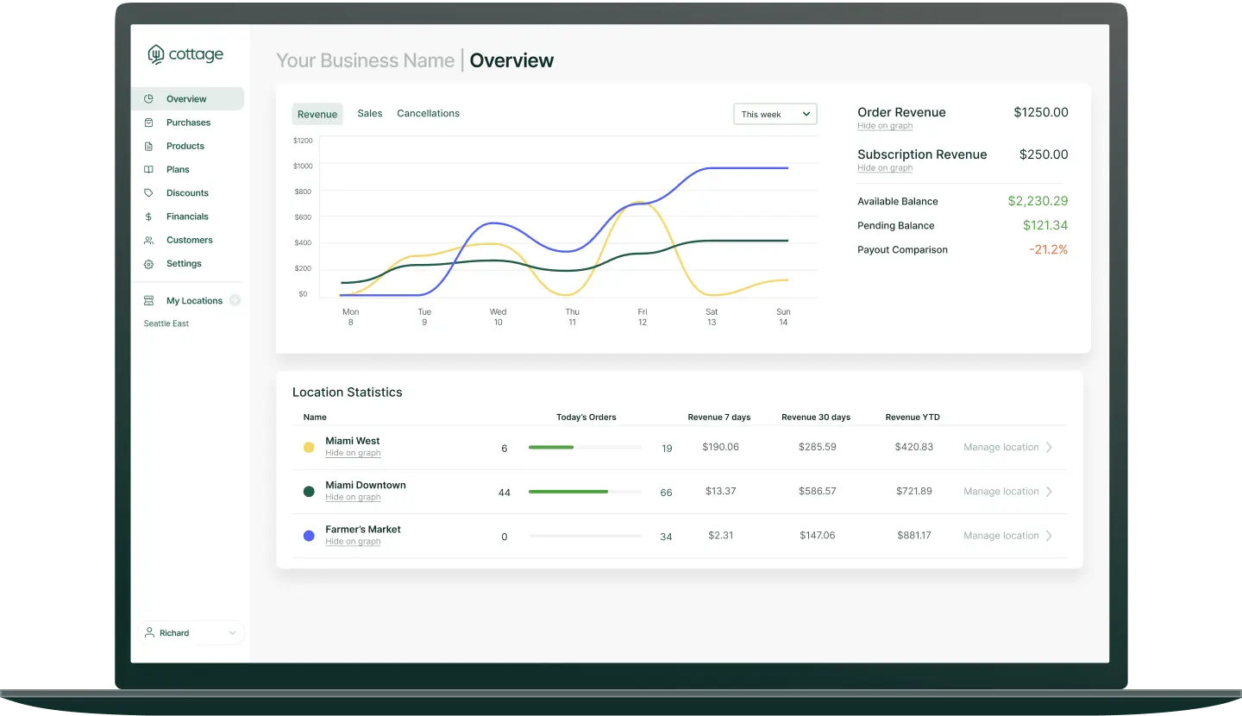The width and height of the screenshot is (1242, 716).
Task: Open Purchases via its sidebar icon
Action: [x=148, y=122]
